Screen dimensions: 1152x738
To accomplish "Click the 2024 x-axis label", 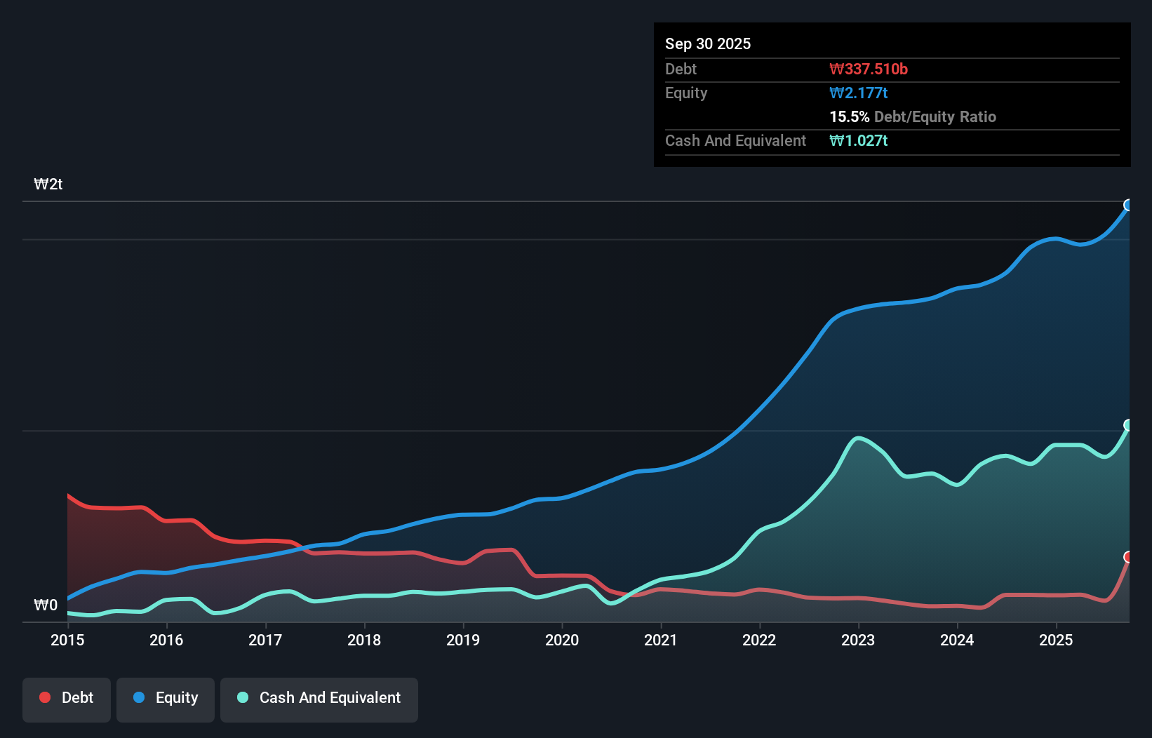I will click(957, 640).
